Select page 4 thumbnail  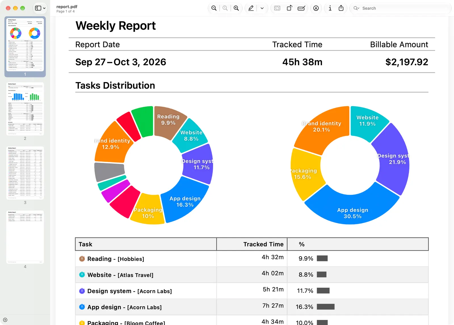(25, 237)
